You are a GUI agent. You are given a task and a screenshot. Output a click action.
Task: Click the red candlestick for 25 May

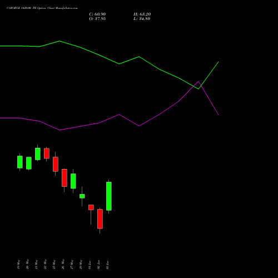(56, 164)
